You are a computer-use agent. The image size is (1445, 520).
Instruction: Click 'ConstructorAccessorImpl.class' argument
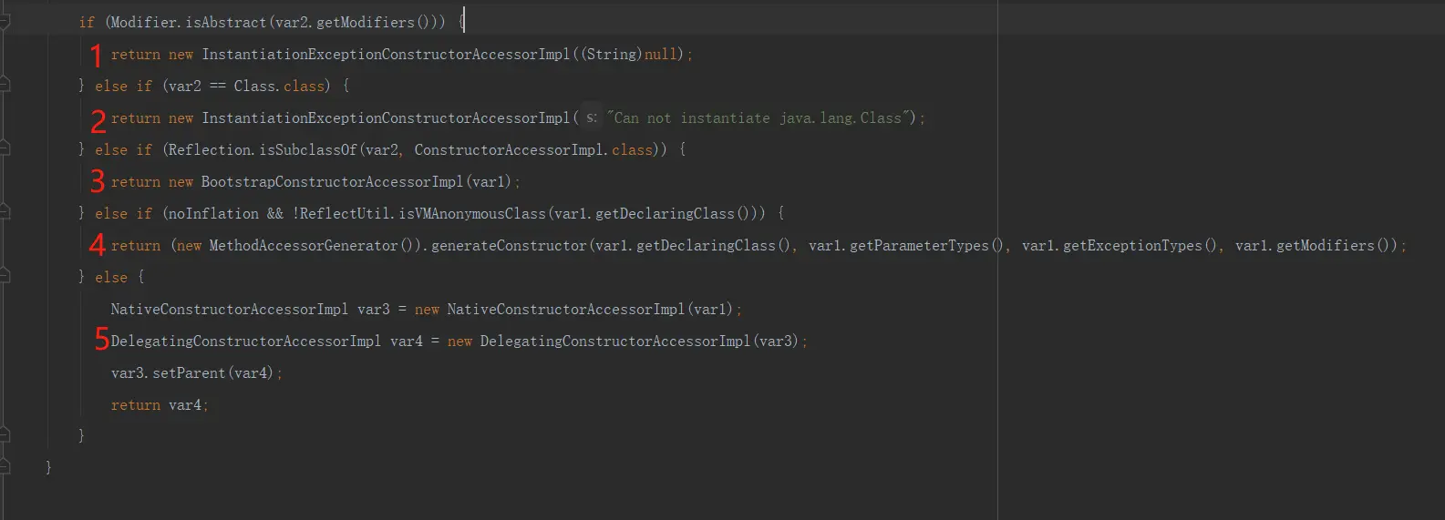[534, 149]
